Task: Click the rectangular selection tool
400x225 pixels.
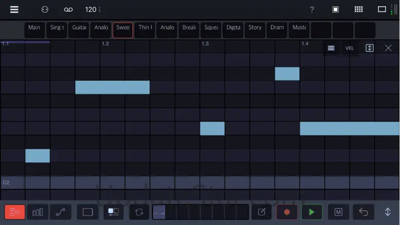Action: [x=88, y=212]
